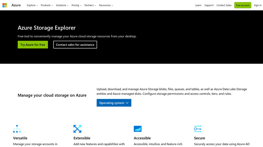Expand the Resources menu
Viewport: 263px width, 147px height.
click(x=106, y=5)
